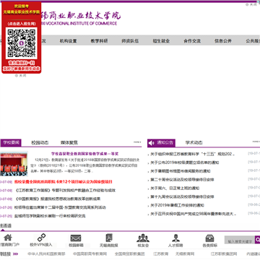Switch to the 学术动态 tab
Image resolution: width=260 pixels, height=260 pixels.
(x=194, y=142)
